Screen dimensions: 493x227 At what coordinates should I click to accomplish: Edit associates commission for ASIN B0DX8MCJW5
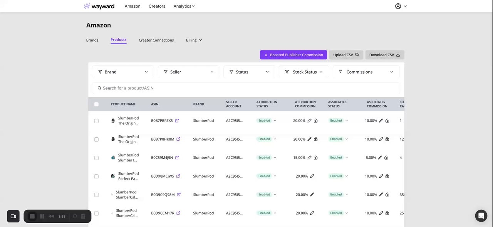point(381,176)
